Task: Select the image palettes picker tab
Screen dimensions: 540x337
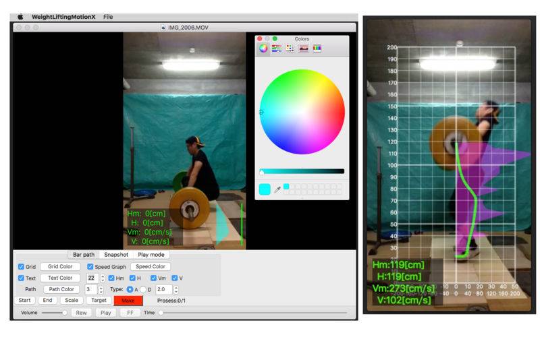Action: (x=303, y=49)
